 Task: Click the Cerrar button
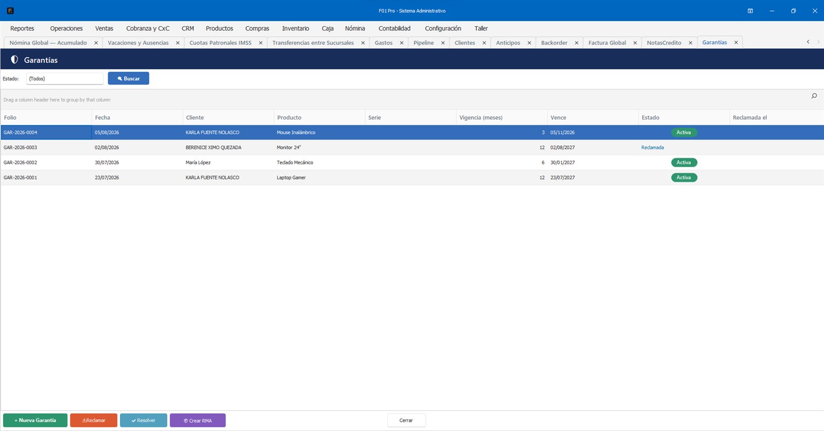tap(406, 421)
